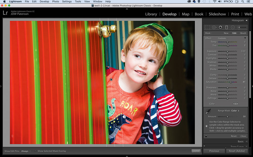Show the filmstrip via bottom arrow
The image size is (253, 157).
point(127,156)
